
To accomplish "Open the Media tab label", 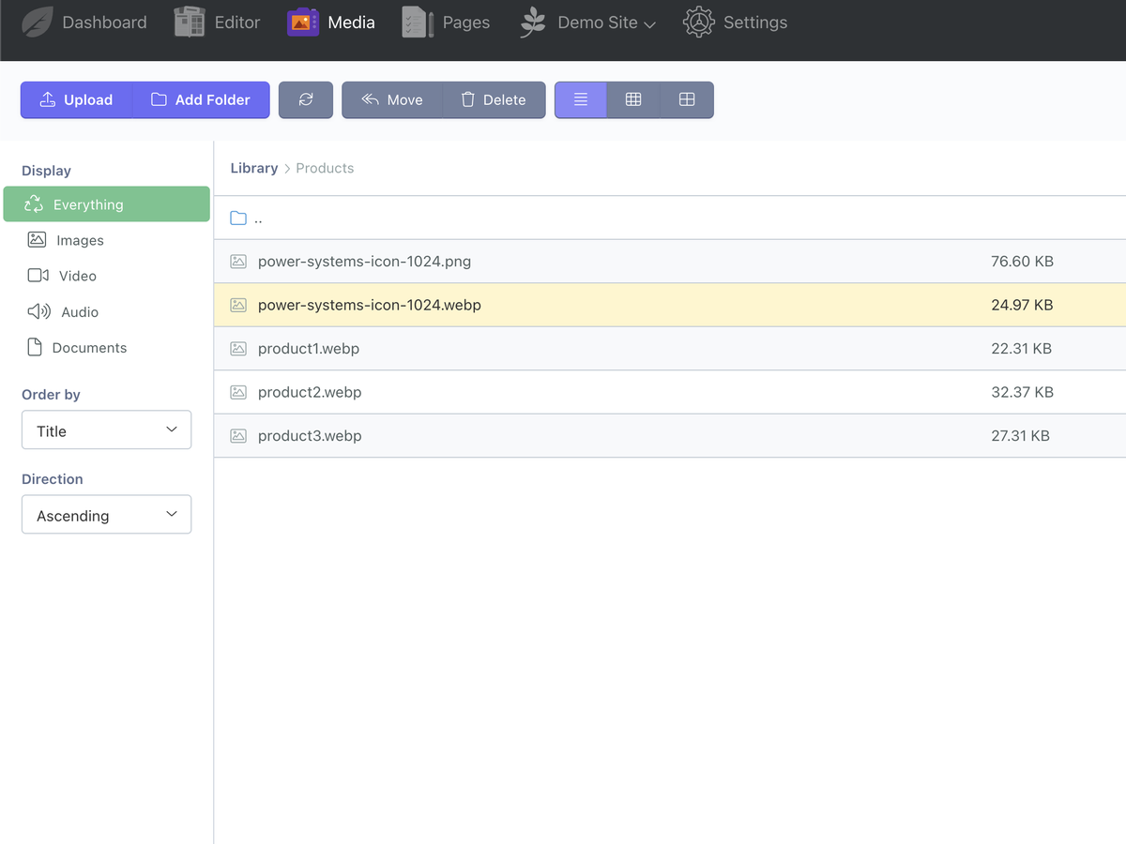I will pos(352,23).
